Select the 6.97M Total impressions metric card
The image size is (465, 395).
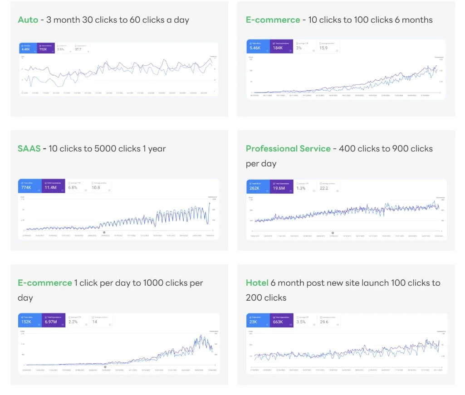[53, 321]
